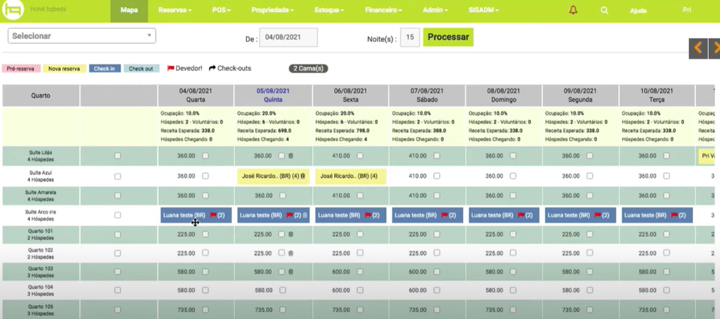The width and height of the screenshot is (720, 319).
Task: Click the orange previous dates arrow
Action: 698,47
